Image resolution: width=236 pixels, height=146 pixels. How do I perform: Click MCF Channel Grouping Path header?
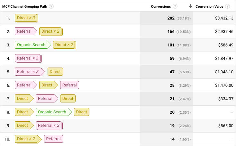[25, 6]
